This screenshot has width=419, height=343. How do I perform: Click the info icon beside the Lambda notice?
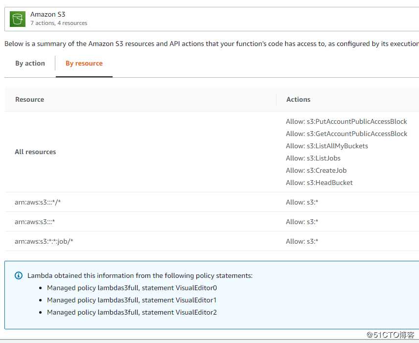(19, 275)
